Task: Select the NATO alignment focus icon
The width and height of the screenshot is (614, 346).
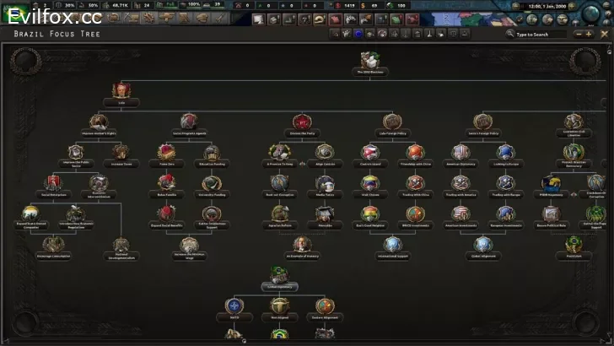Action: tap(234, 305)
